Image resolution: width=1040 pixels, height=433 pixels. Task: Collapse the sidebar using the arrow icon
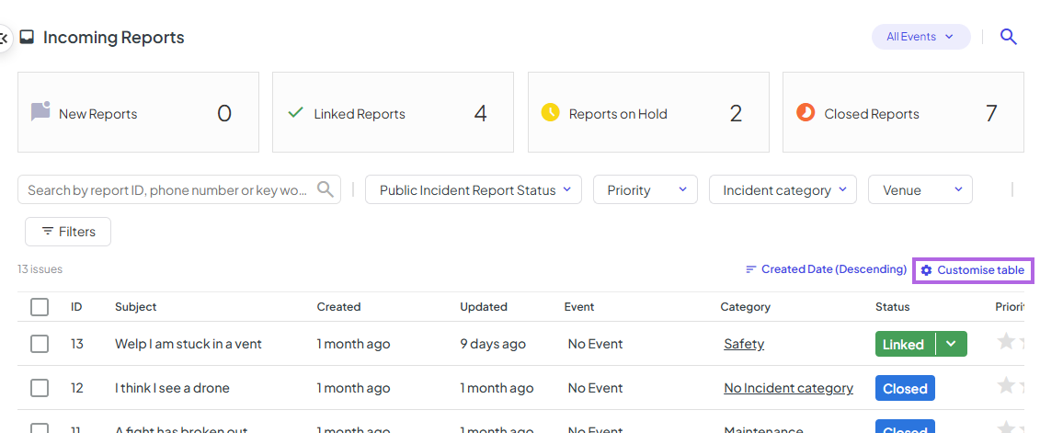click(4, 38)
